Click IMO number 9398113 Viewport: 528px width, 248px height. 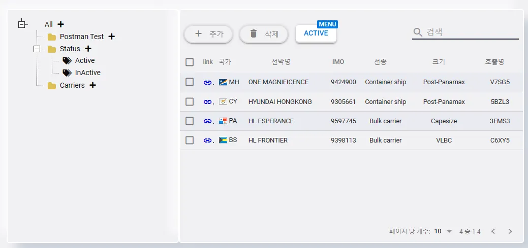coord(344,140)
